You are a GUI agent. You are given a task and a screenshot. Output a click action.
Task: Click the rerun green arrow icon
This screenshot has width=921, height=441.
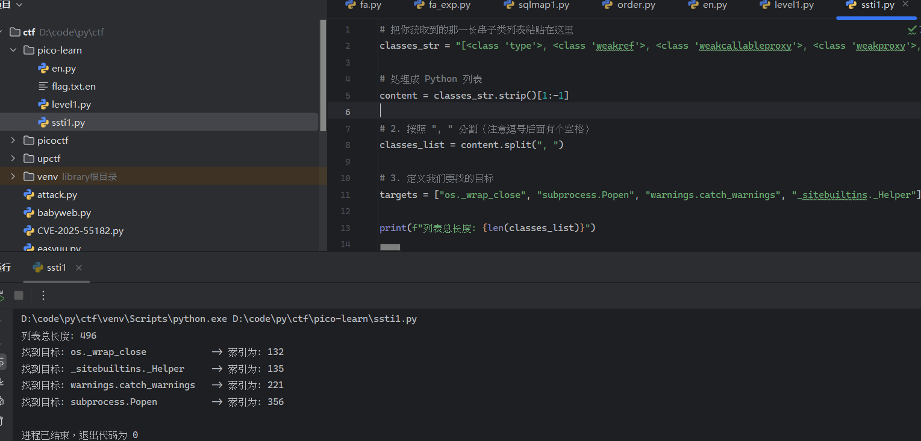2,295
